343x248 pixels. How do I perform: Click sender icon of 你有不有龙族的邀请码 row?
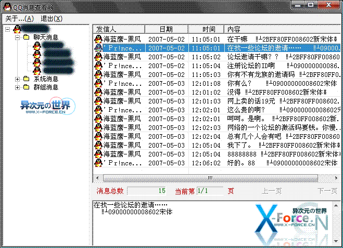98,74
